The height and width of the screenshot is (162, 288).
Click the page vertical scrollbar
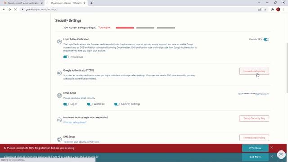pyautogui.click(x=287, y=68)
